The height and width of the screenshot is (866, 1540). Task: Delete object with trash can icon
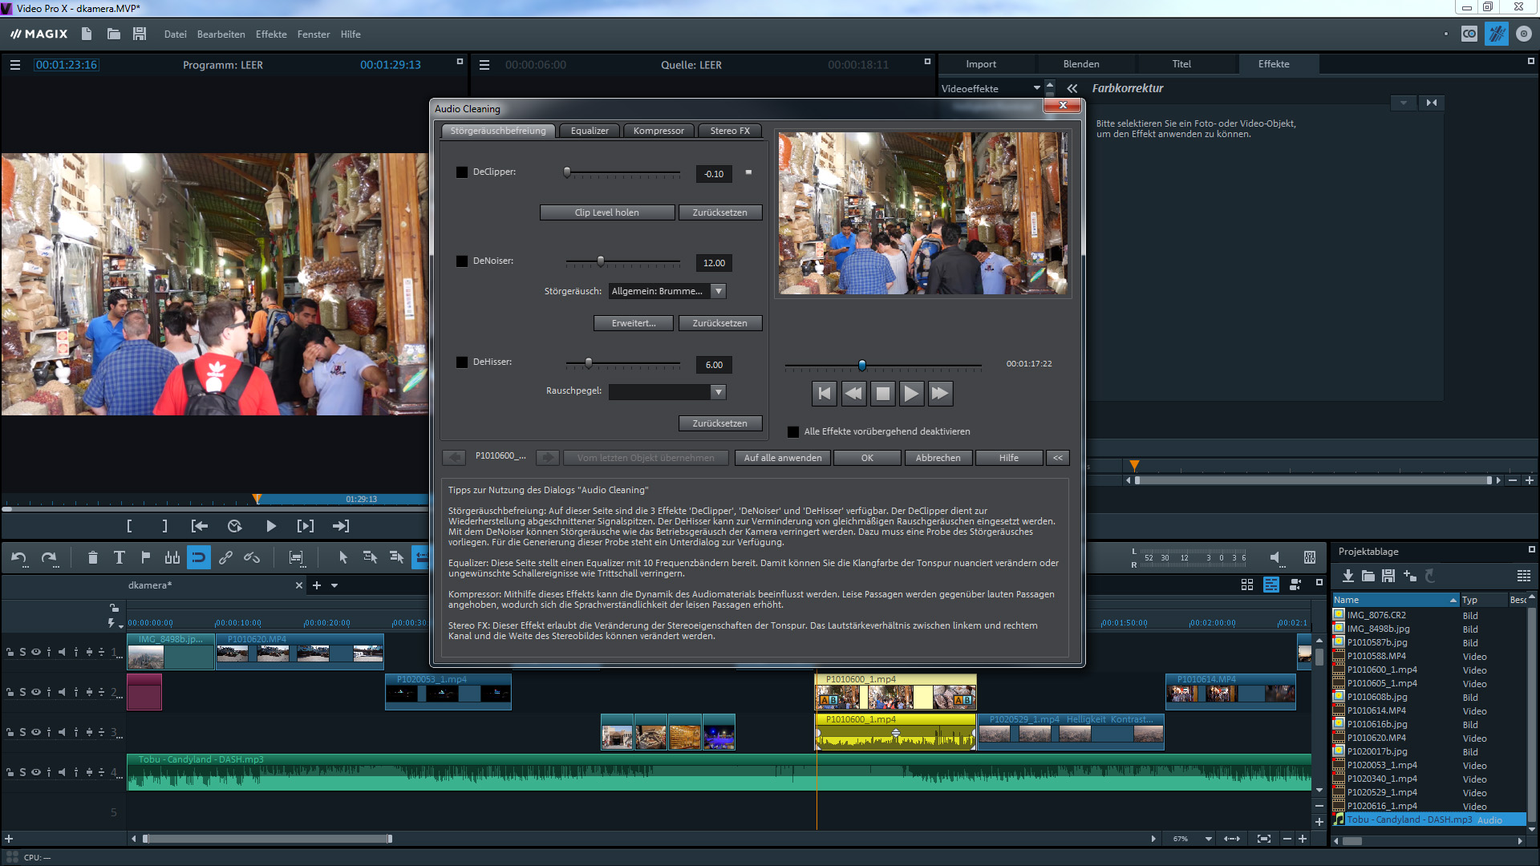(x=92, y=557)
